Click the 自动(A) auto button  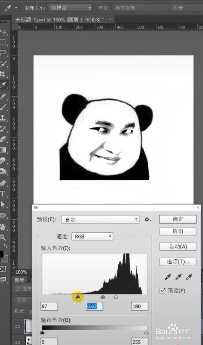click(178, 247)
